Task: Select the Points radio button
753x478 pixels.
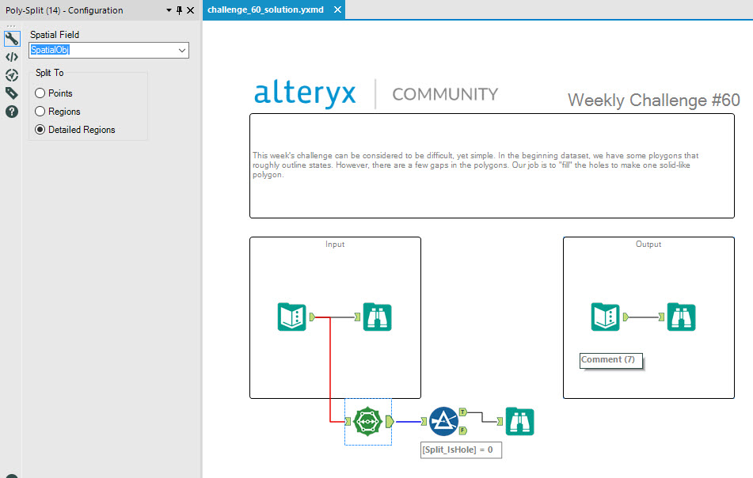Action: point(40,93)
